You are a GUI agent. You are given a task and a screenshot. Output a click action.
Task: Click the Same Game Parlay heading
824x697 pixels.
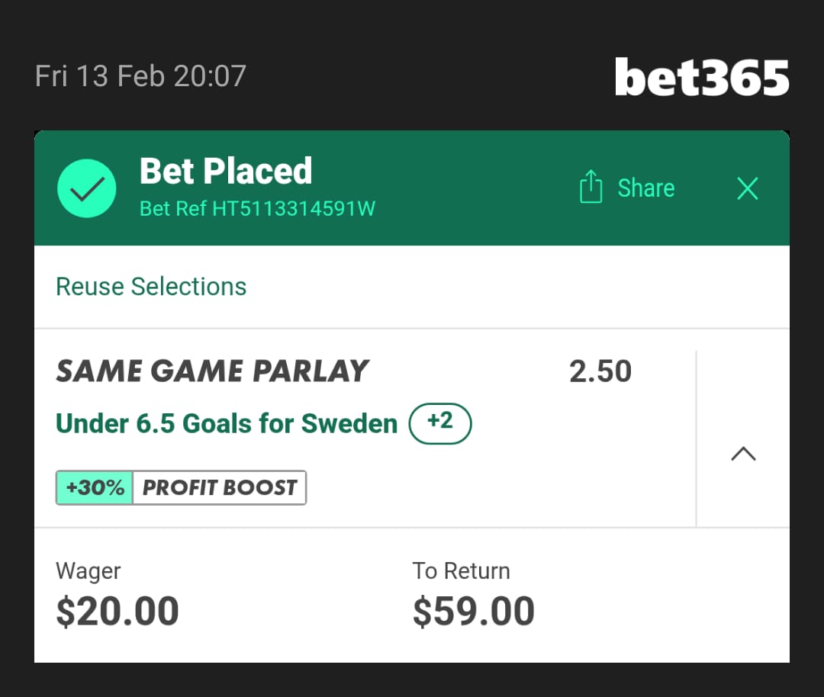212,371
